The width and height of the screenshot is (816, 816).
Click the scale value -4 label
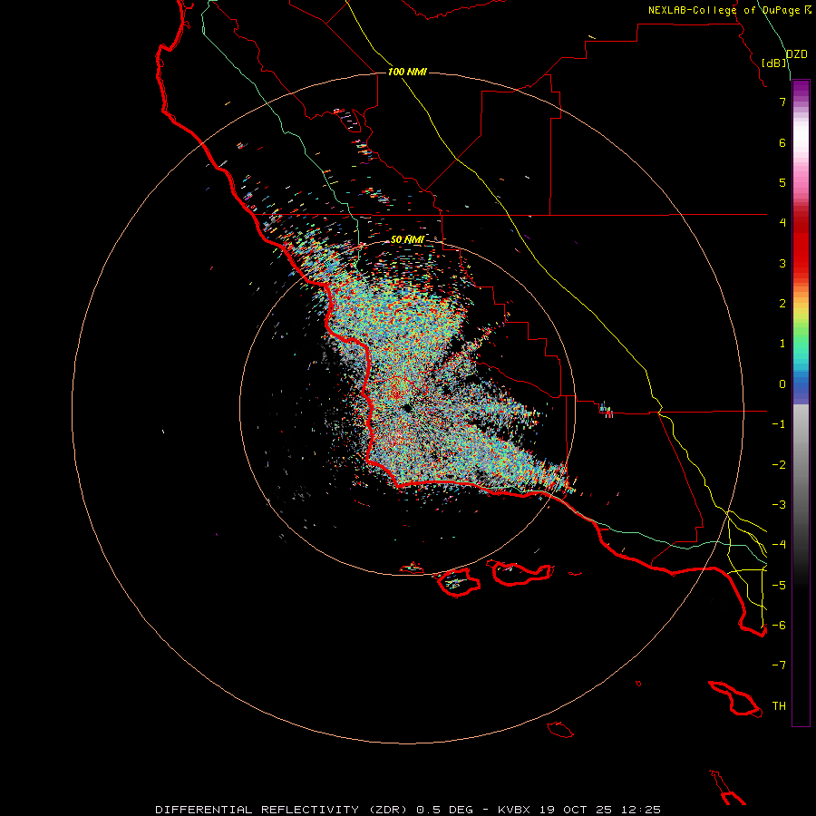(x=779, y=545)
